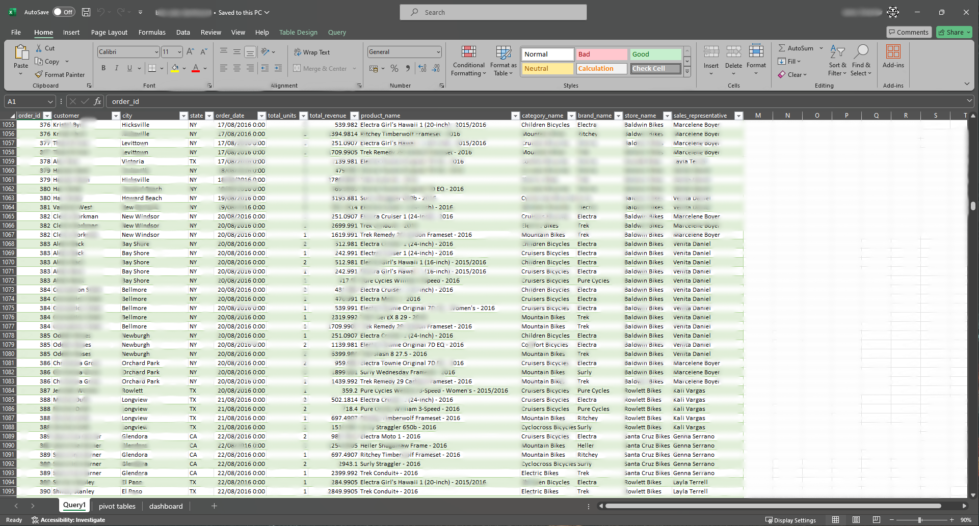
Task: Open the Fill dropdown
Action: click(789, 62)
